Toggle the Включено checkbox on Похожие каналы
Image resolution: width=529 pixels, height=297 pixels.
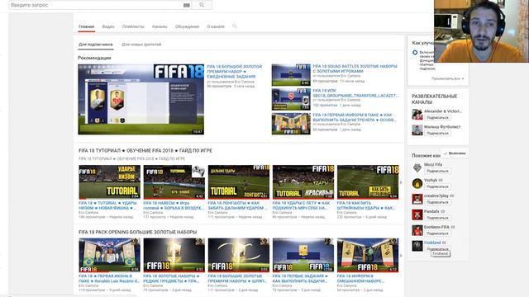455,153
